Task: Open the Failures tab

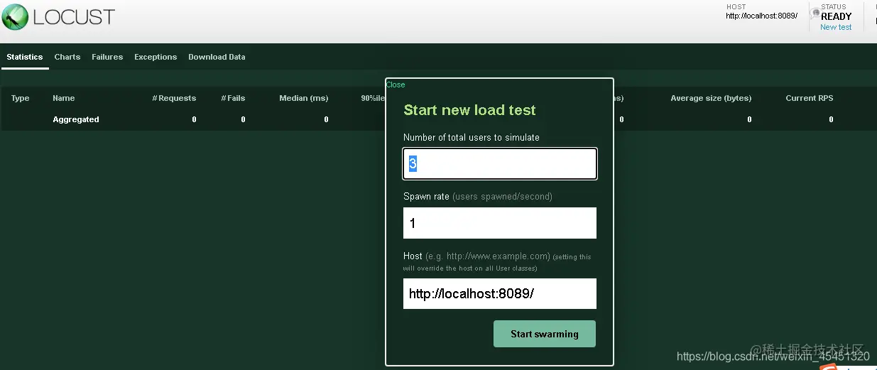Action: coord(107,57)
